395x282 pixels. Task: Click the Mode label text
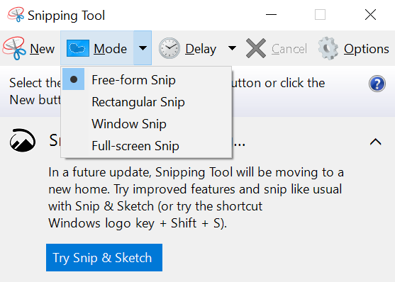coord(110,49)
